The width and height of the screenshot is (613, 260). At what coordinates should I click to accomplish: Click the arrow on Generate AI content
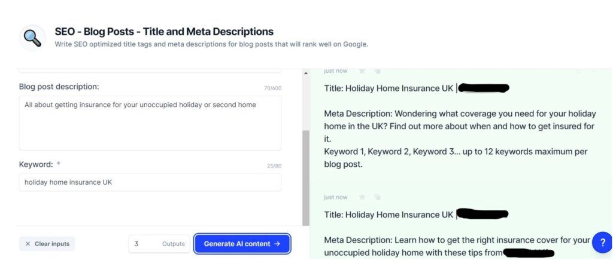277,244
